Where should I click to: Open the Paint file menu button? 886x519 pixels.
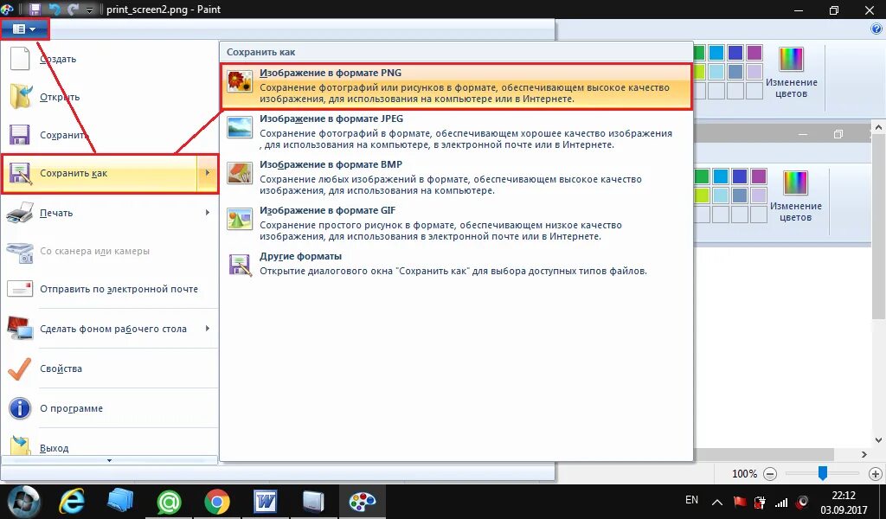click(25, 29)
